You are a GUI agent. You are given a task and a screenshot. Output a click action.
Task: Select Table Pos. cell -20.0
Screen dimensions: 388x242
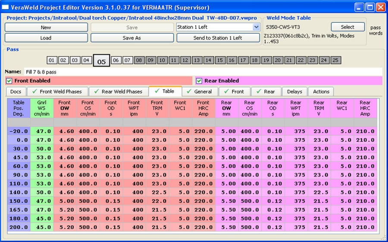click(x=19, y=131)
